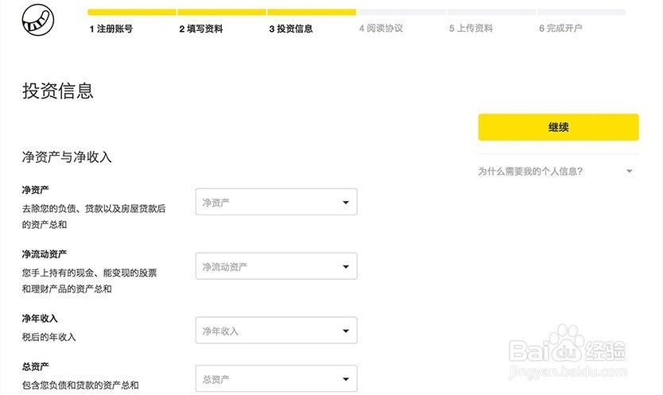The height and width of the screenshot is (395, 663).
Task: Select step 4 阅读协议
Action: 381,29
